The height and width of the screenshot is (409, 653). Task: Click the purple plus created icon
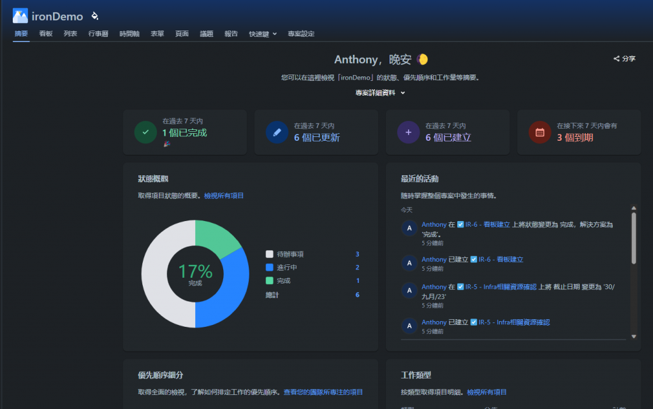pyautogui.click(x=409, y=133)
